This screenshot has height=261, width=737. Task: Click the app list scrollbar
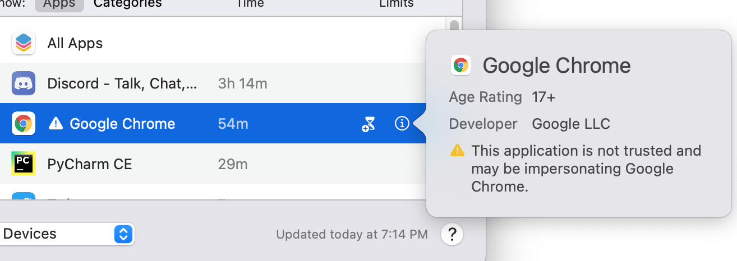pos(454,27)
